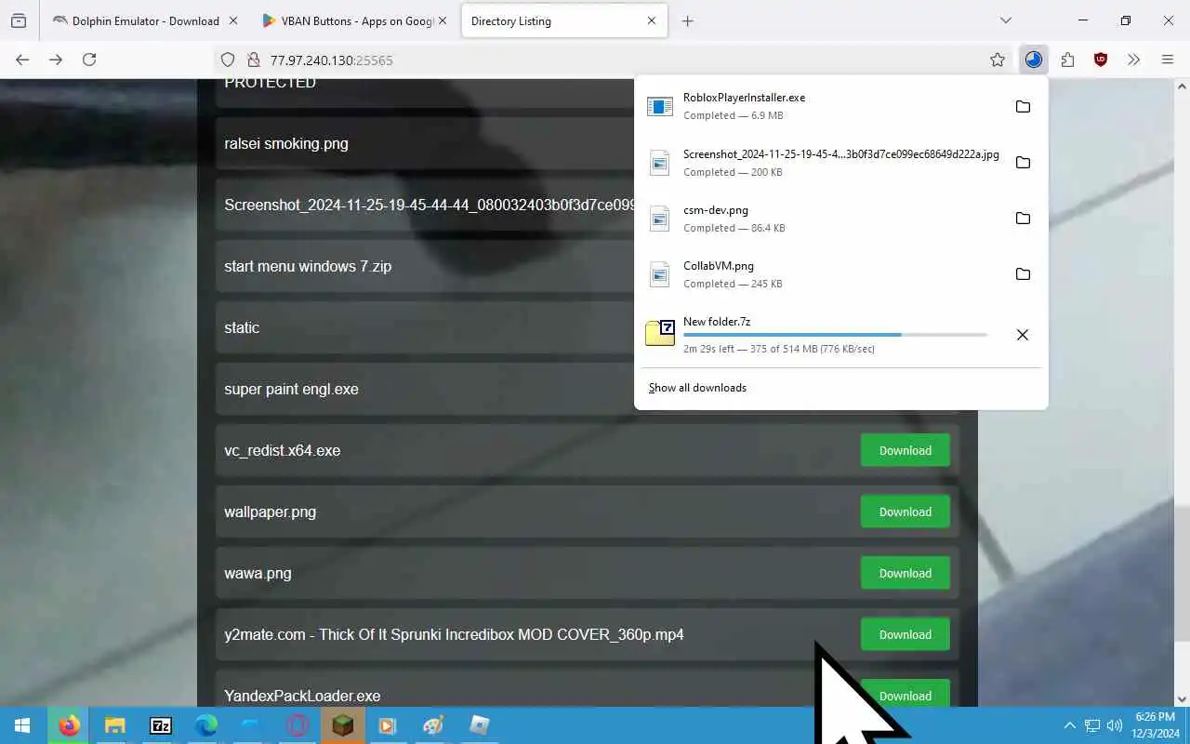The width and height of the screenshot is (1190, 744).
Task: Open the taskbar clock showing 6:26 PM
Action: coord(1155,725)
